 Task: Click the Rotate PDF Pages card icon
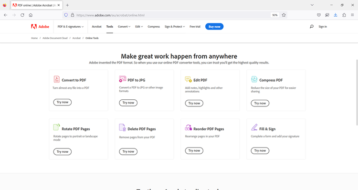(56, 127)
